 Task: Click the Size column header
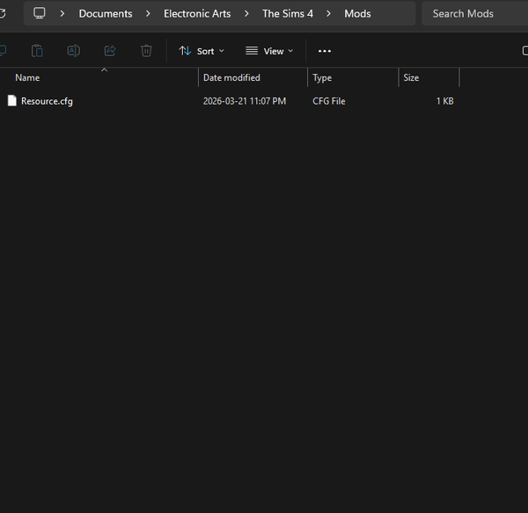[x=412, y=78]
